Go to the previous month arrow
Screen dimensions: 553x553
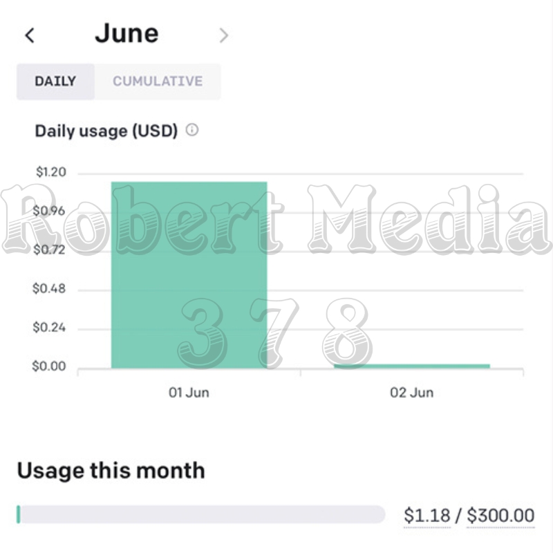coord(30,35)
